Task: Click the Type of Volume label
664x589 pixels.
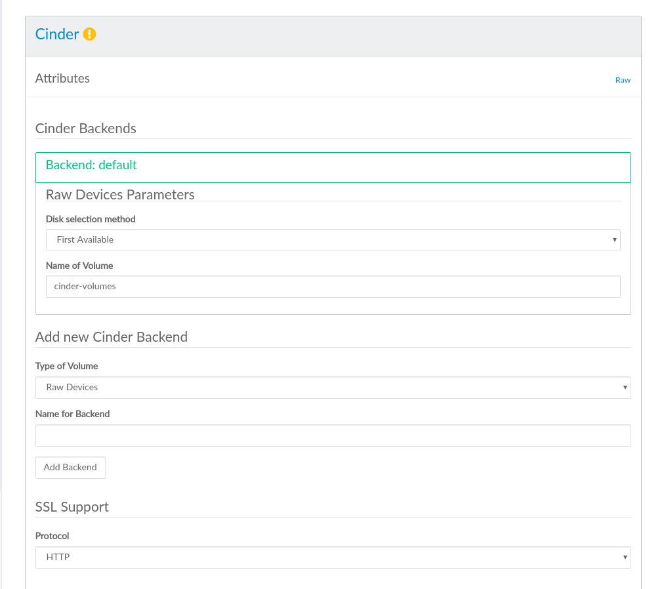Action: (67, 366)
